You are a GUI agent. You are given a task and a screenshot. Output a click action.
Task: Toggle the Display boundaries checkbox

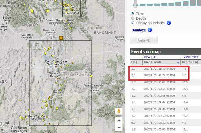coord(133,23)
